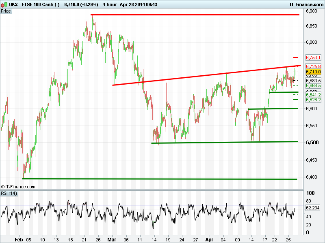Click the 62.234 RSI value tag
Viewport: 325px width, 243px height.
pyautogui.click(x=312, y=208)
